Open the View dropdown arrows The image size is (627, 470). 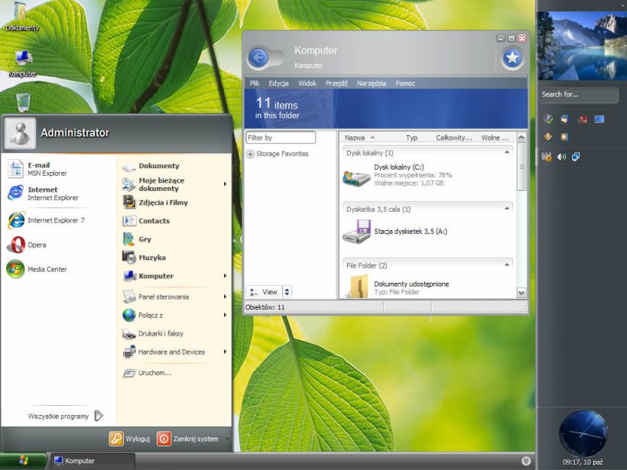coord(287,292)
